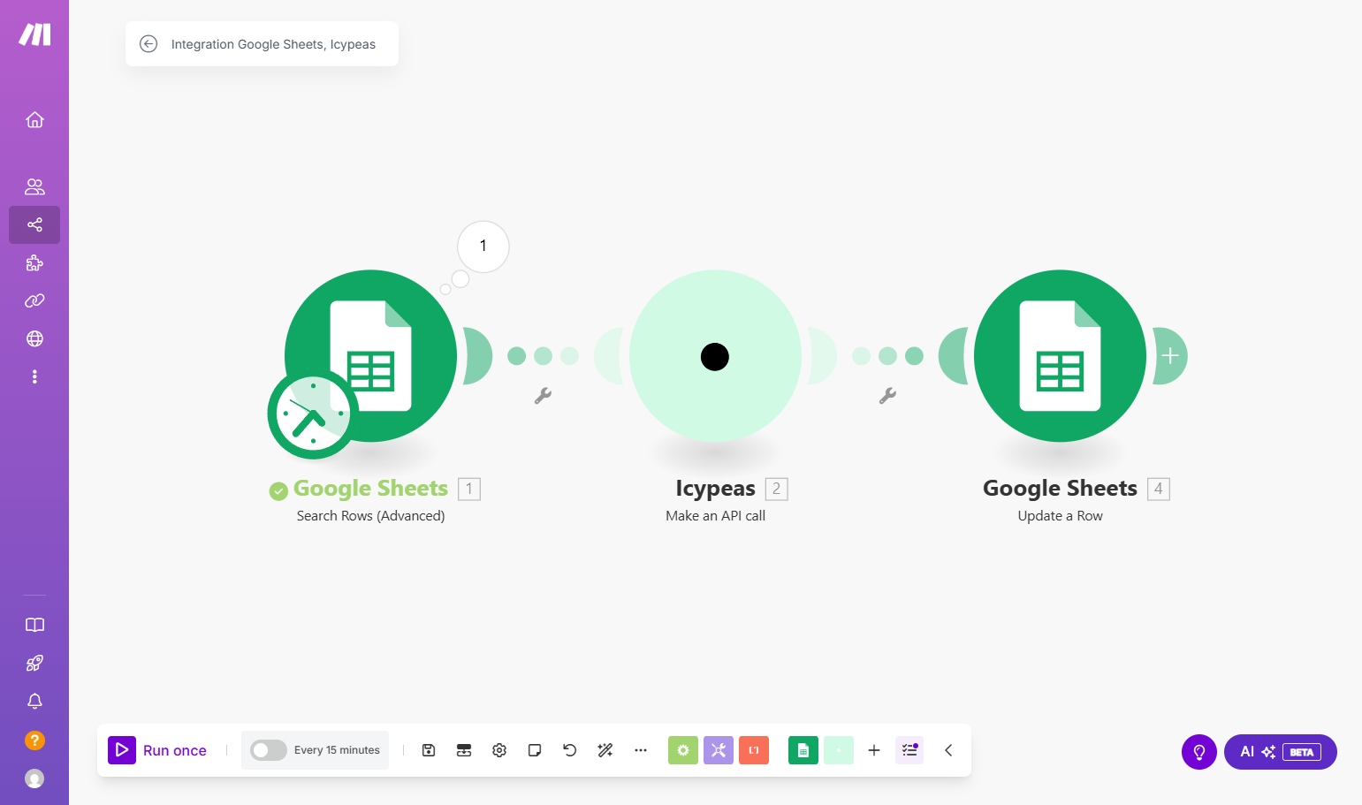Open the rocket icon in the sidebar
This screenshot has width=1362, height=805.
(x=34, y=663)
